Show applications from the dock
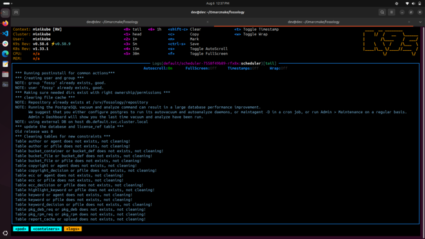The image size is (425, 239). point(5,233)
